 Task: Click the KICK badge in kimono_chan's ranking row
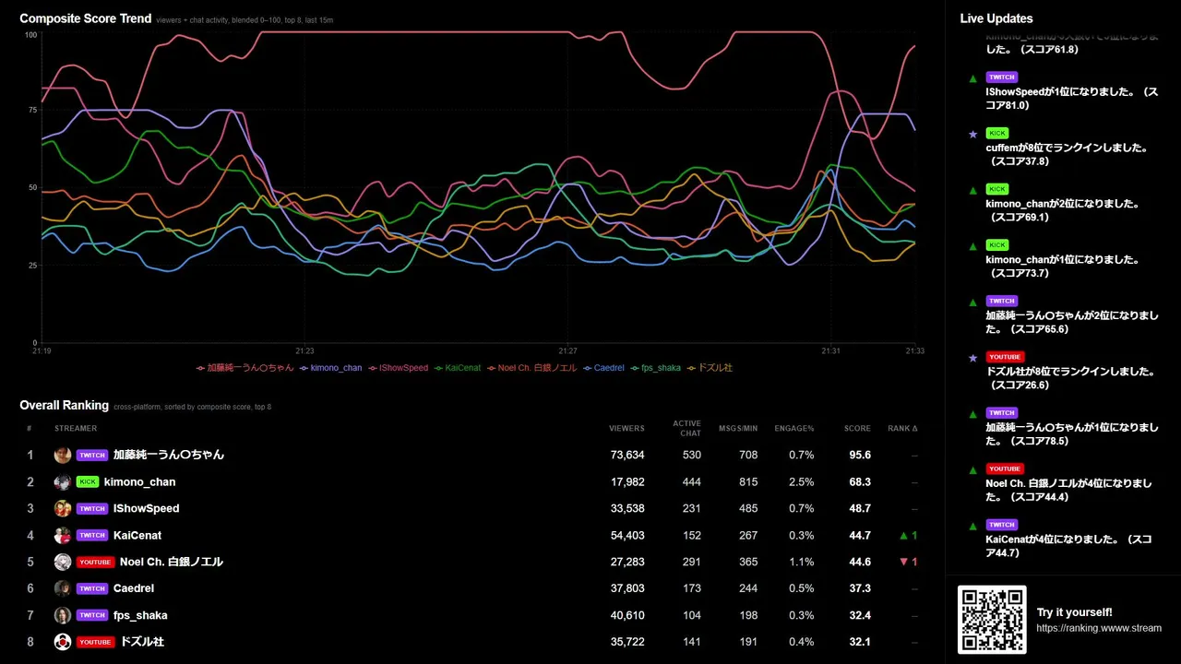click(88, 481)
